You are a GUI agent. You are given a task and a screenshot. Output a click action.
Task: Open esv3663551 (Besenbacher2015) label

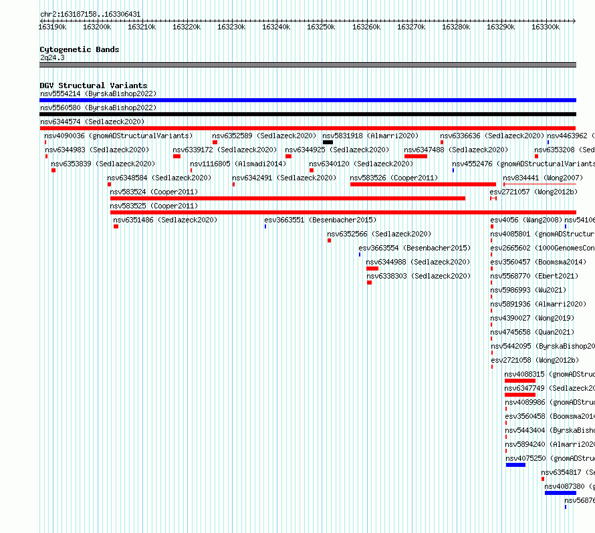point(320,220)
